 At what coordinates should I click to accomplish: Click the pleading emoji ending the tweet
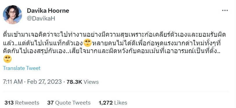(7, 59)
